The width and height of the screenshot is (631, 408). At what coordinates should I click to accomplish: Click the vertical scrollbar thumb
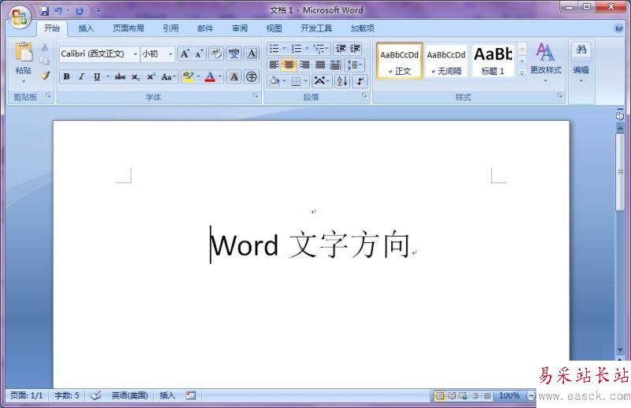point(620,171)
